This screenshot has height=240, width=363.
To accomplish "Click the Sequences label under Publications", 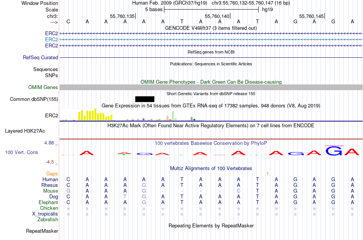I will (45, 69).
